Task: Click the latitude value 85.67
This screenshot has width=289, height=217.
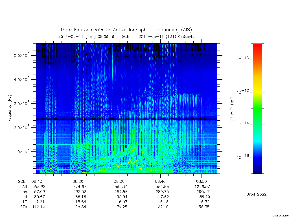Action: (39, 197)
